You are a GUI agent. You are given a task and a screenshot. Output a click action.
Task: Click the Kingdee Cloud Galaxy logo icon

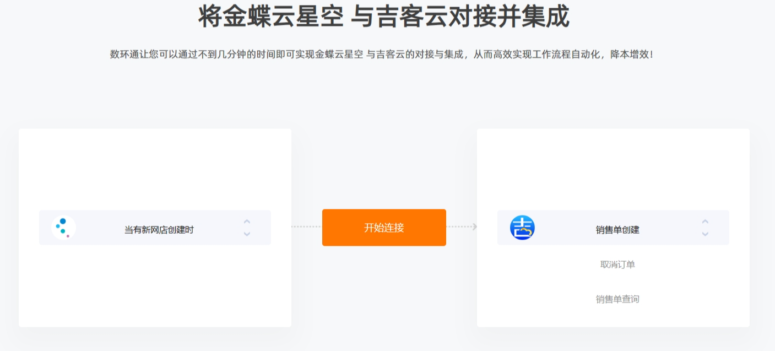(x=63, y=228)
